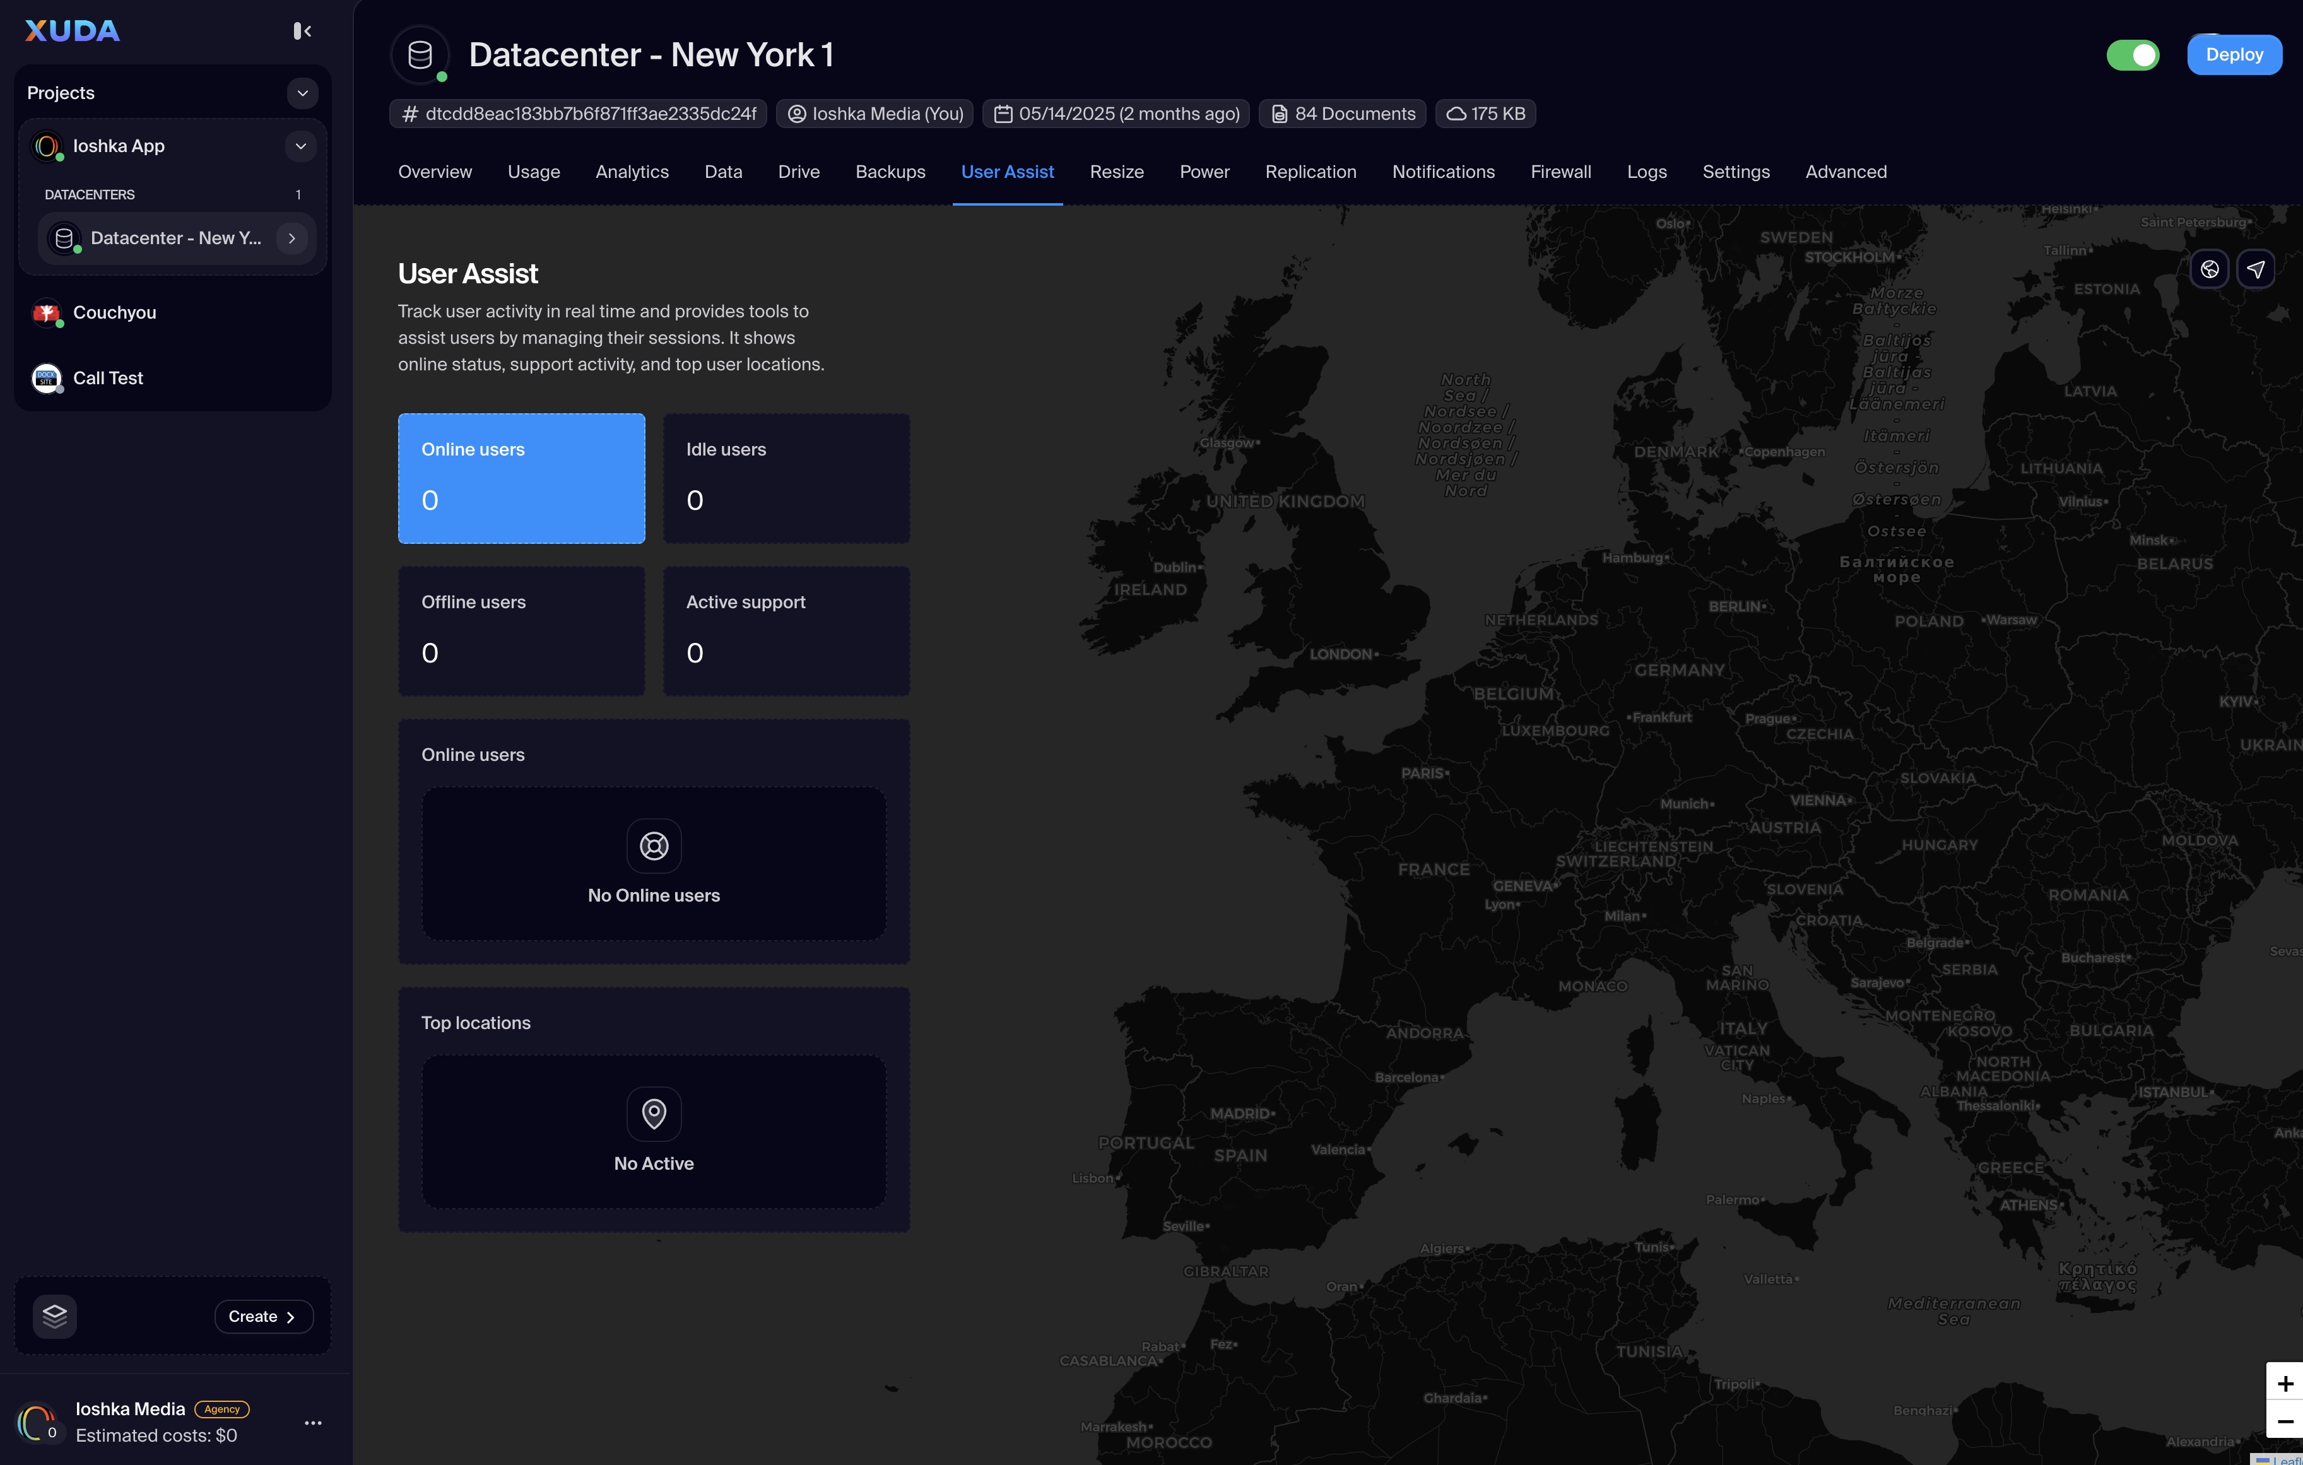The image size is (2303, 1465).
Task: Collapse the Ioshka App project
Action: [300, 146]
